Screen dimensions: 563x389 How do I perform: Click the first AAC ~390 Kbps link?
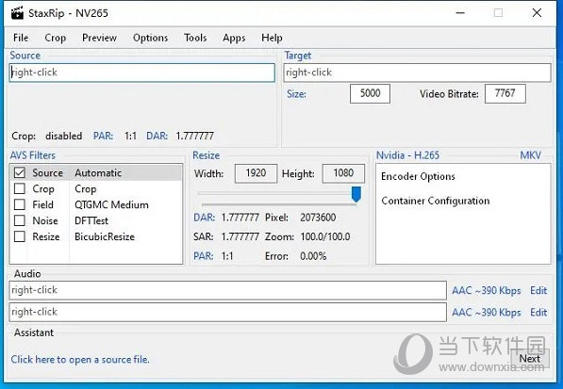pyautogui.click(x=487, y=290)
